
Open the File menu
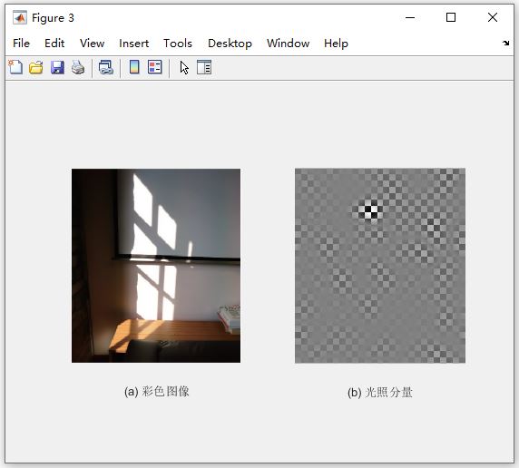tap(21, 44)
